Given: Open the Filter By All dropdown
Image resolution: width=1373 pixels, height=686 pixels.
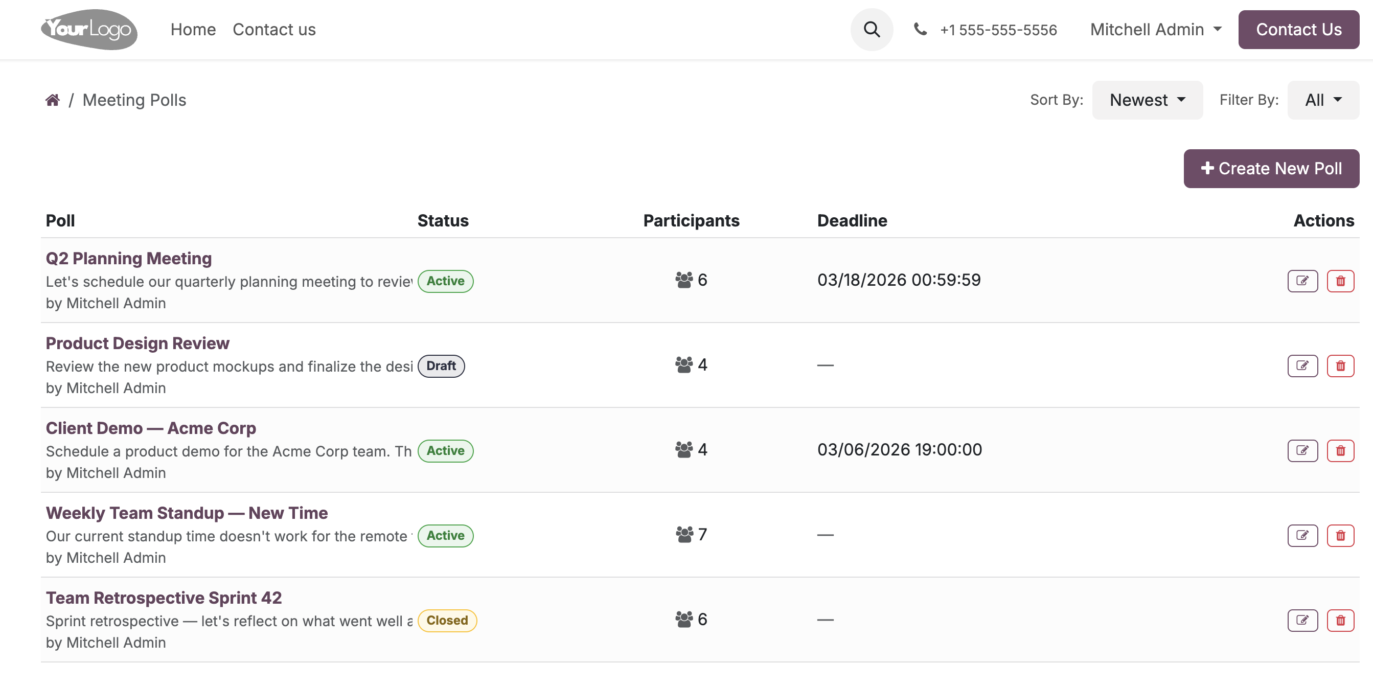Looking at the screenshot, I should [x=1323, y=100].
